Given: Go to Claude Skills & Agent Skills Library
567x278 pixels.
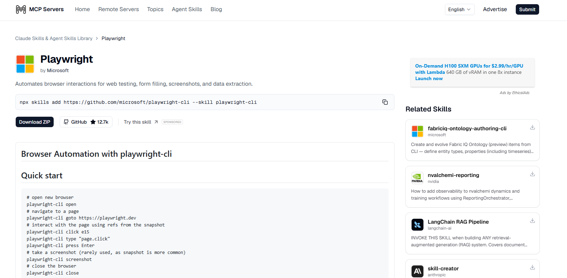Looking at the screenshot, I should pos(54,38).
